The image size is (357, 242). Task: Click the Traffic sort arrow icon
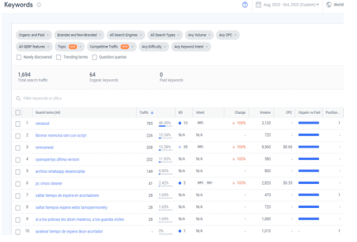(x=152, y=112)
